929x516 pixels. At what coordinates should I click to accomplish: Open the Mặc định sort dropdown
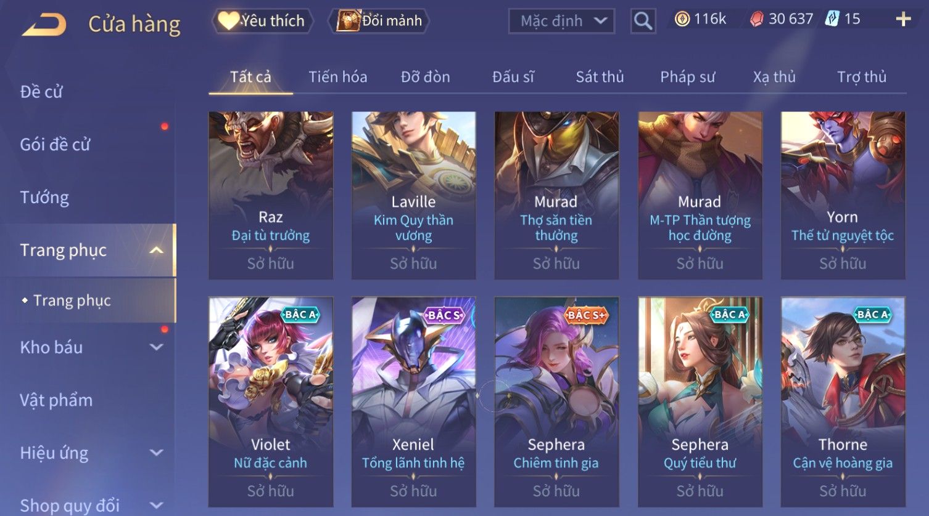[561, 21]
